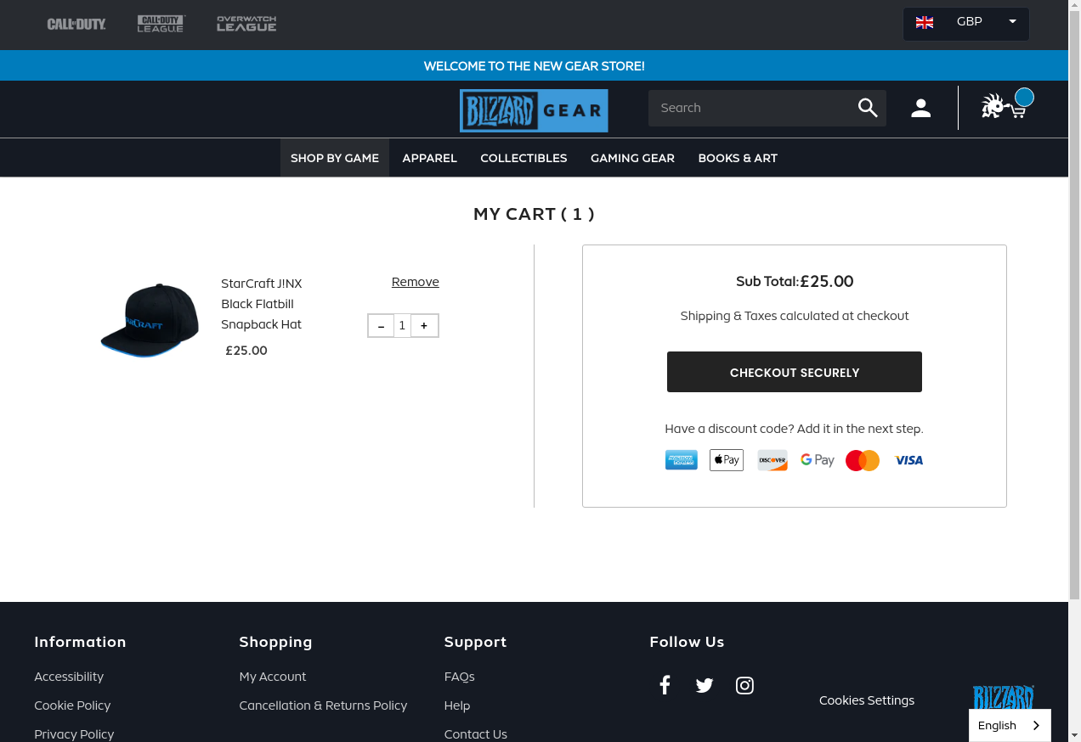Viewport: 1081px width, 742px height.
Task: Click the Apple Pay payment icon
Action: click(x=727, y=460)
